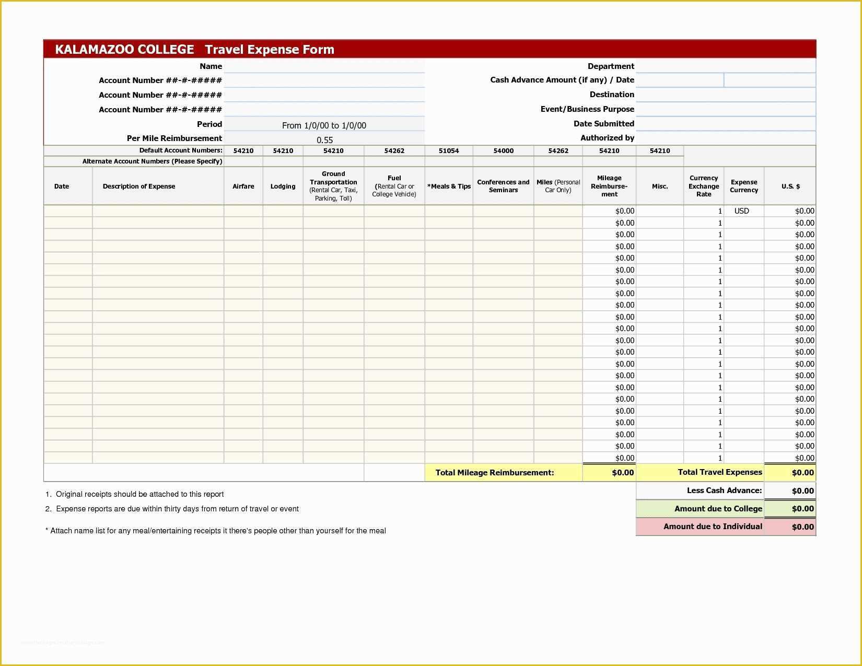
Task: Click the 'Expense reports are due' note
Action: point(172,509)
